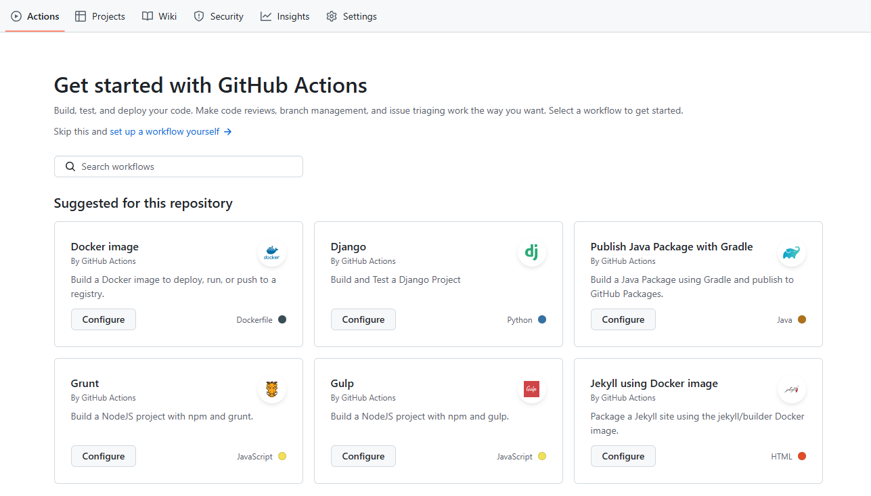Click the 'Python' language label
This screenshot has height=496, width=871.
520,320
